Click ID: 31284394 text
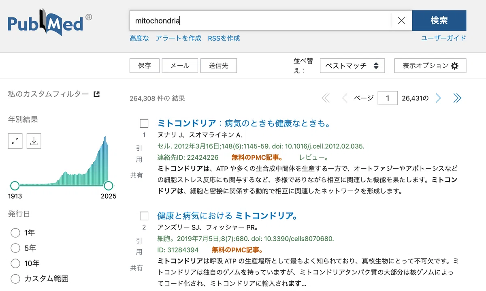486x291 pixels. 178,250
